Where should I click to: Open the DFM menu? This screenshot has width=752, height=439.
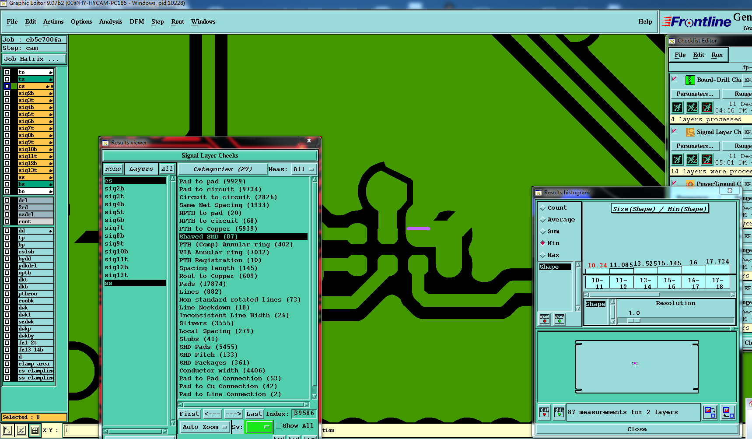(137, 21)
